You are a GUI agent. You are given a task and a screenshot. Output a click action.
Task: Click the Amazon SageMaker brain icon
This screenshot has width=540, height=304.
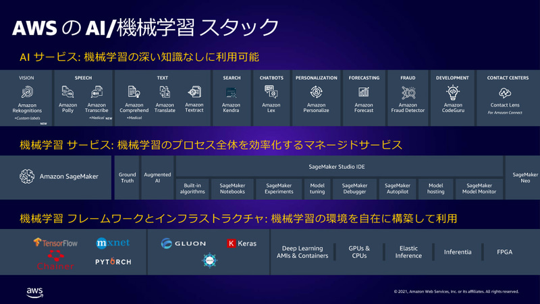coord(27,176)
